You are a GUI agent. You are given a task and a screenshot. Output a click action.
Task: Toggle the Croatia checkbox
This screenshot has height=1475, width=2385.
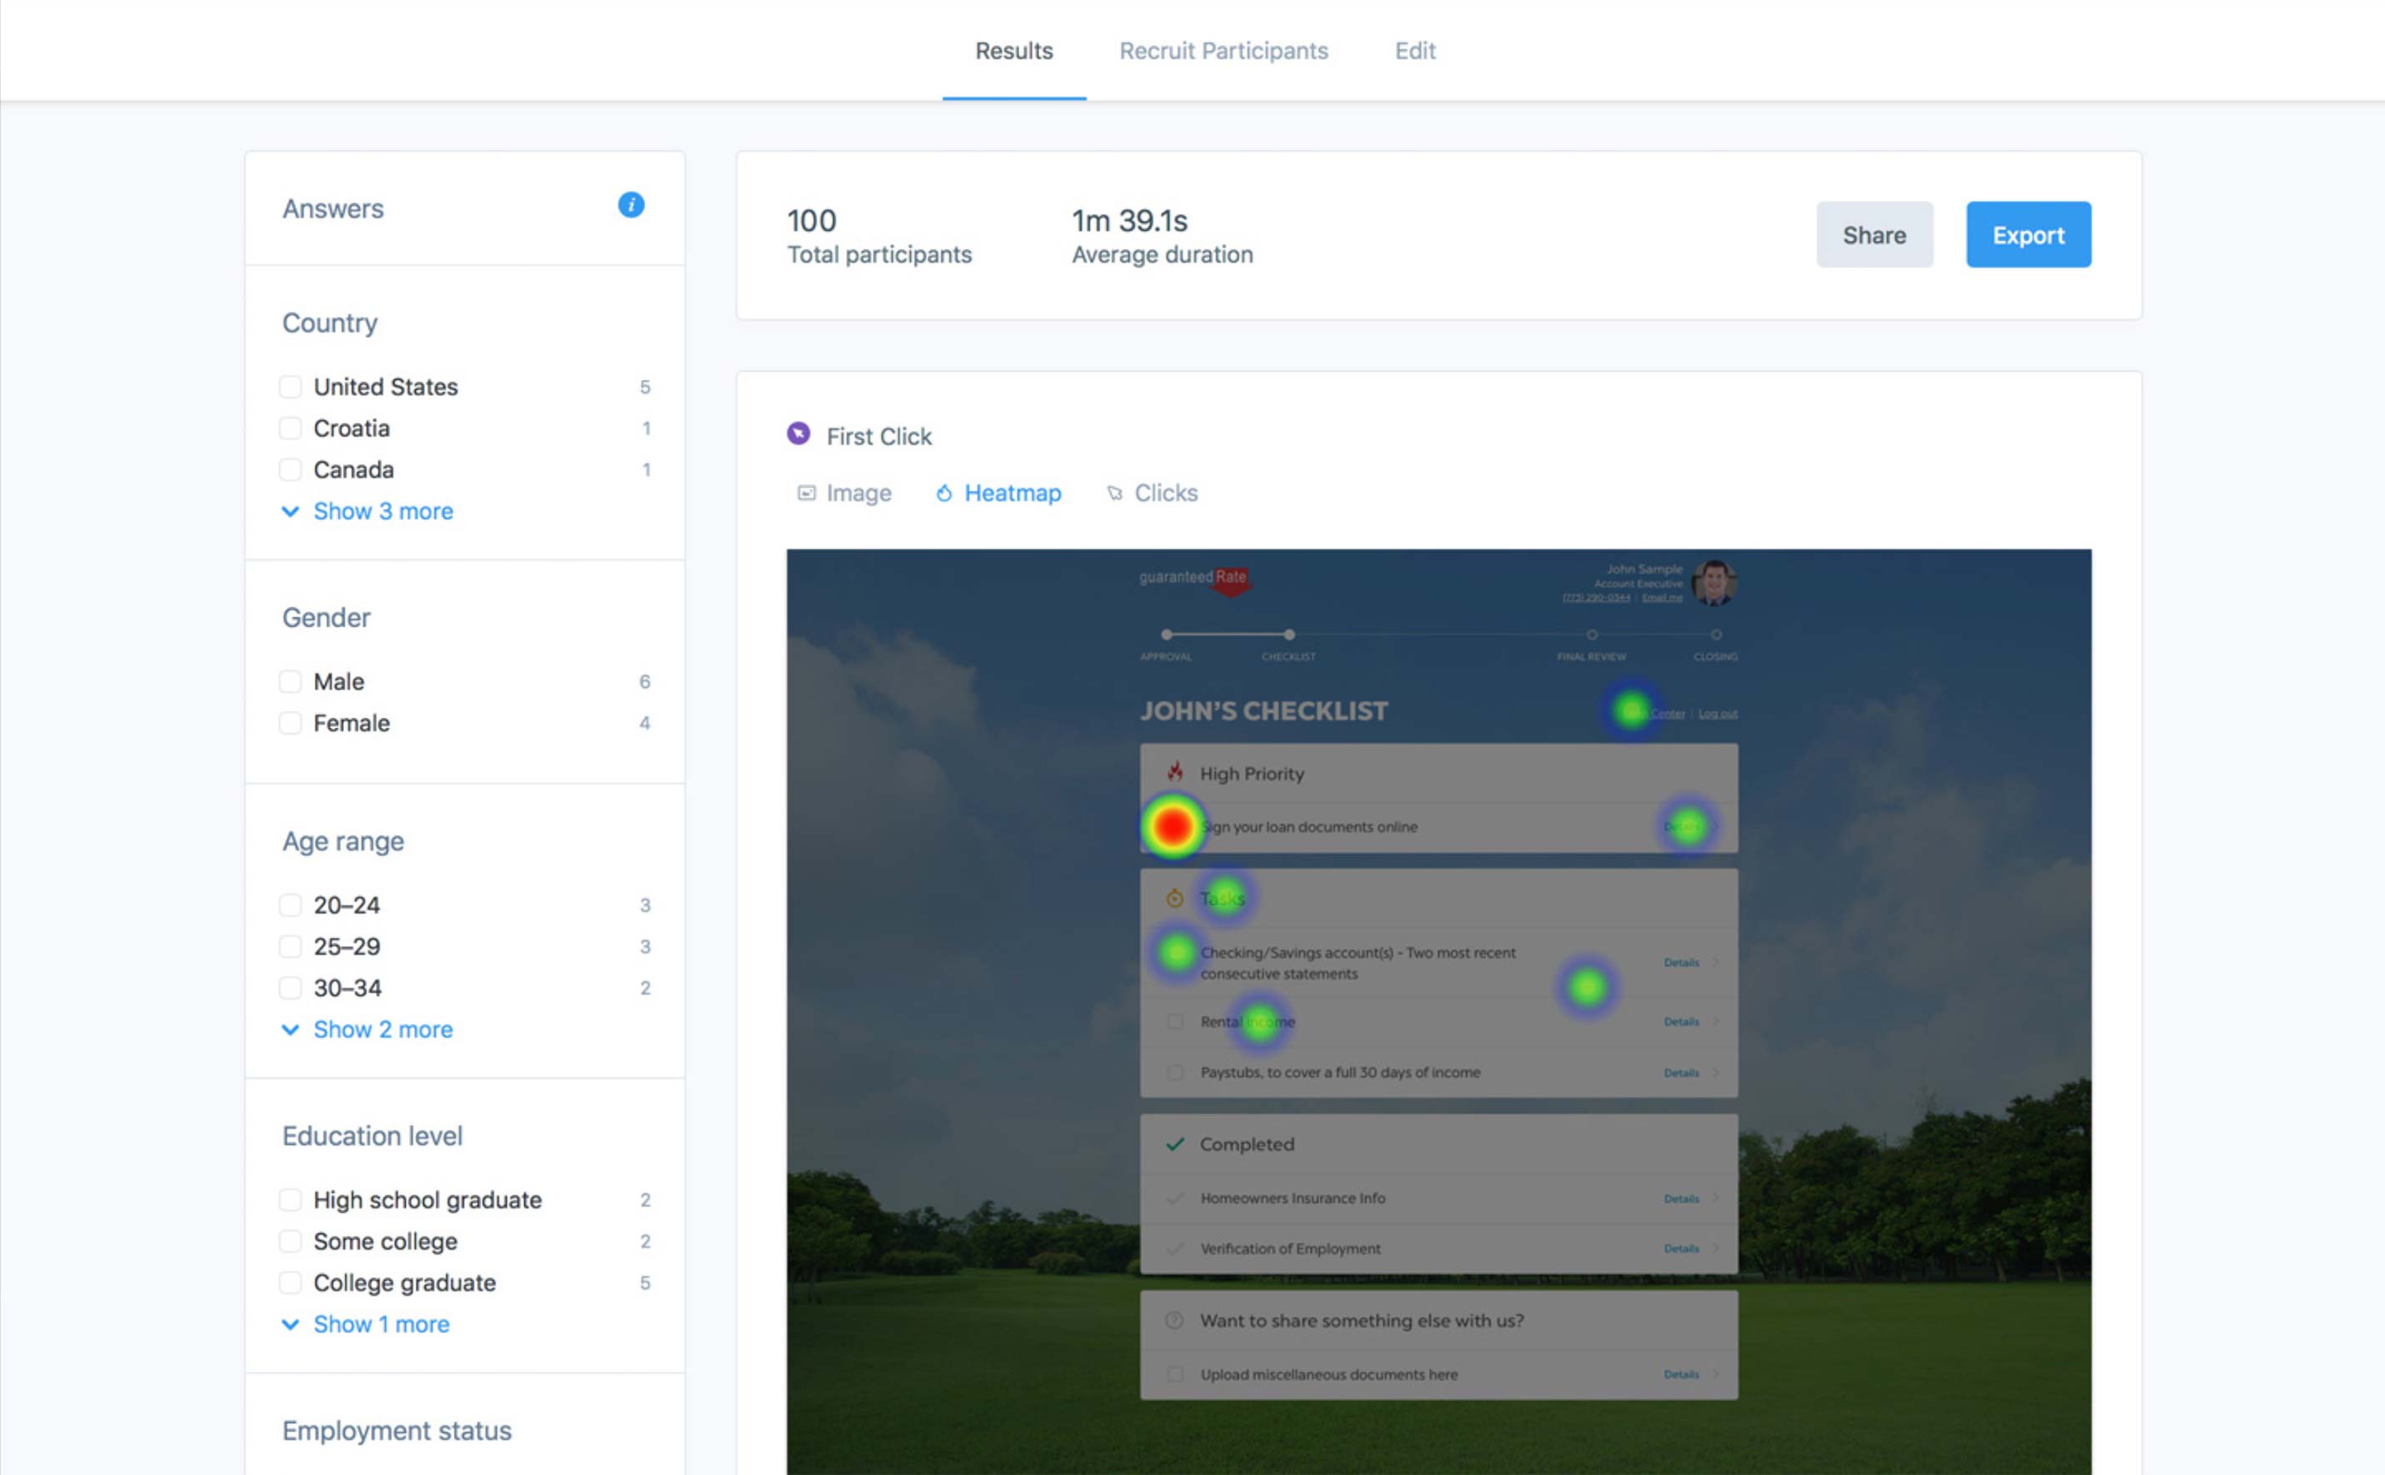[x=291, y=429]
